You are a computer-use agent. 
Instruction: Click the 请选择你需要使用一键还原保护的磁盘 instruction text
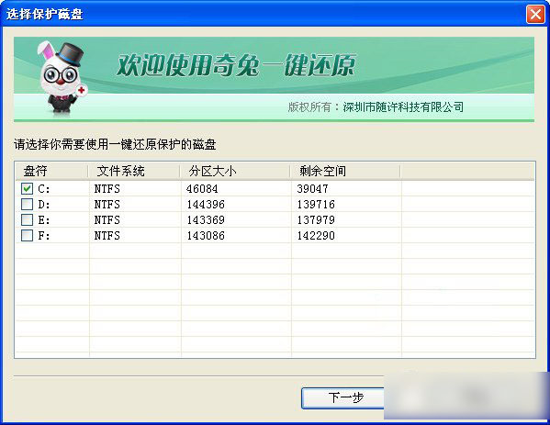coord(115,144)
